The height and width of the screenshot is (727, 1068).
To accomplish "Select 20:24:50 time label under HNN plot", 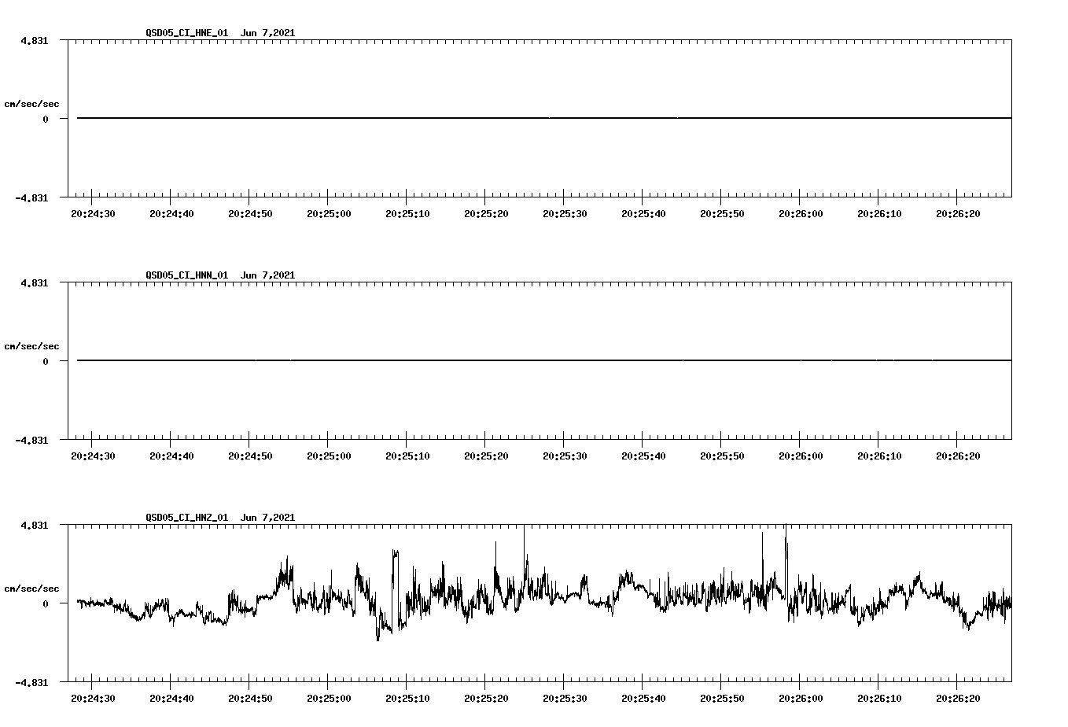I will pos(250,456).
